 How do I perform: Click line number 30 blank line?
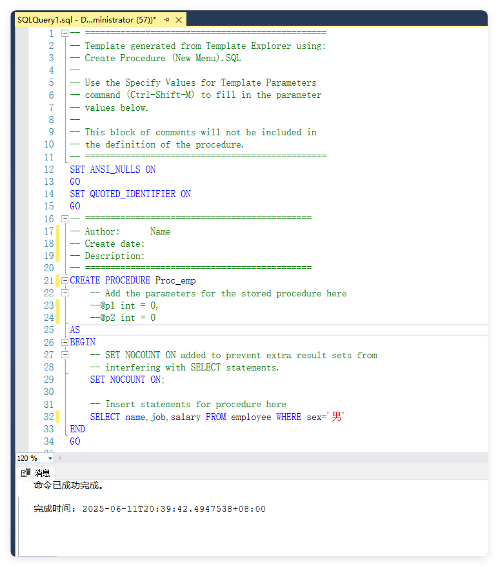click(x=49, y=392)
